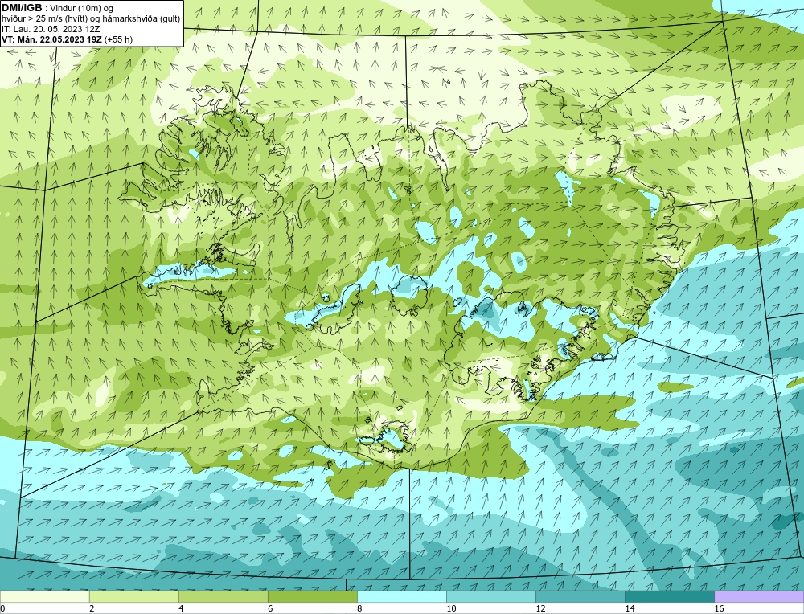The width and height of the screenshot is (804, 614).
Task: Click the legend scale label 8
Action: [359, 608]
